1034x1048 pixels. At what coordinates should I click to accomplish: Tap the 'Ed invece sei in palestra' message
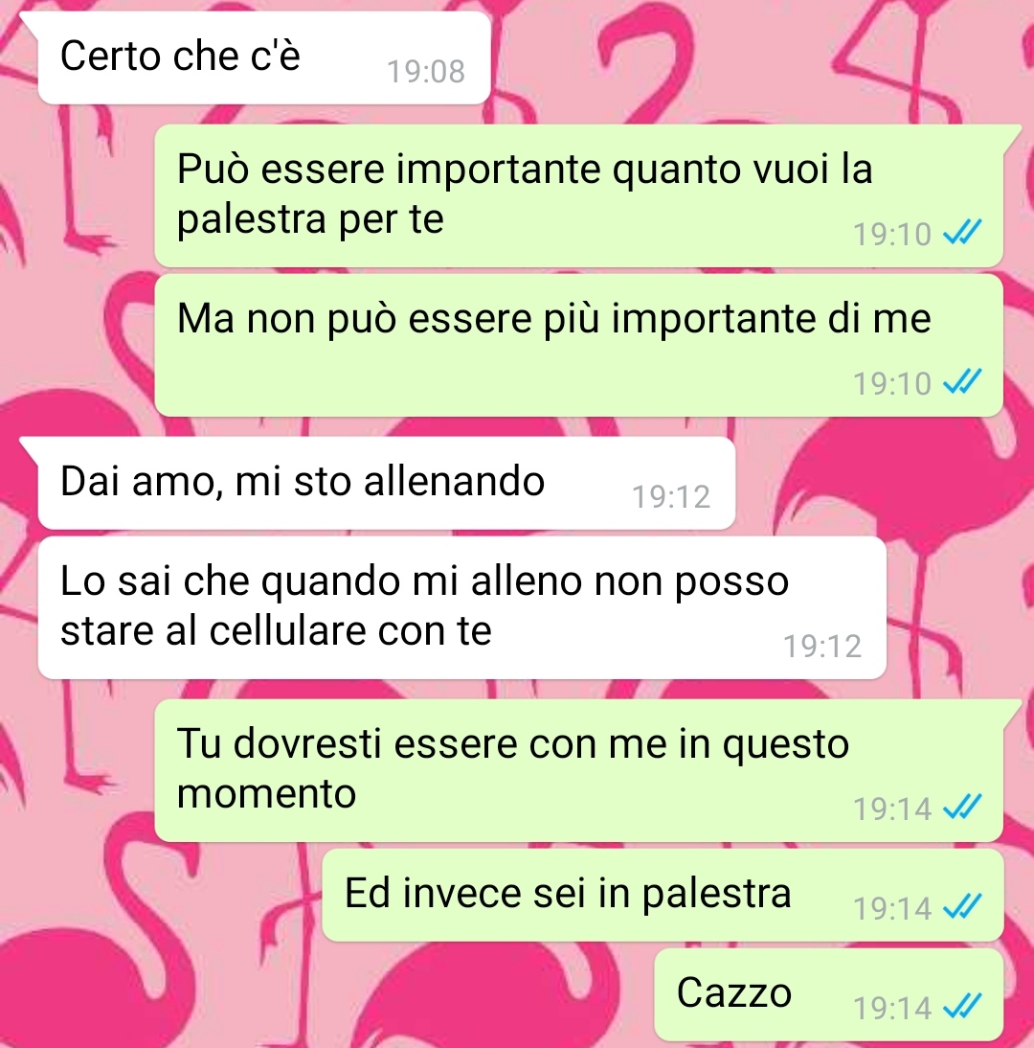pos(663,895)
